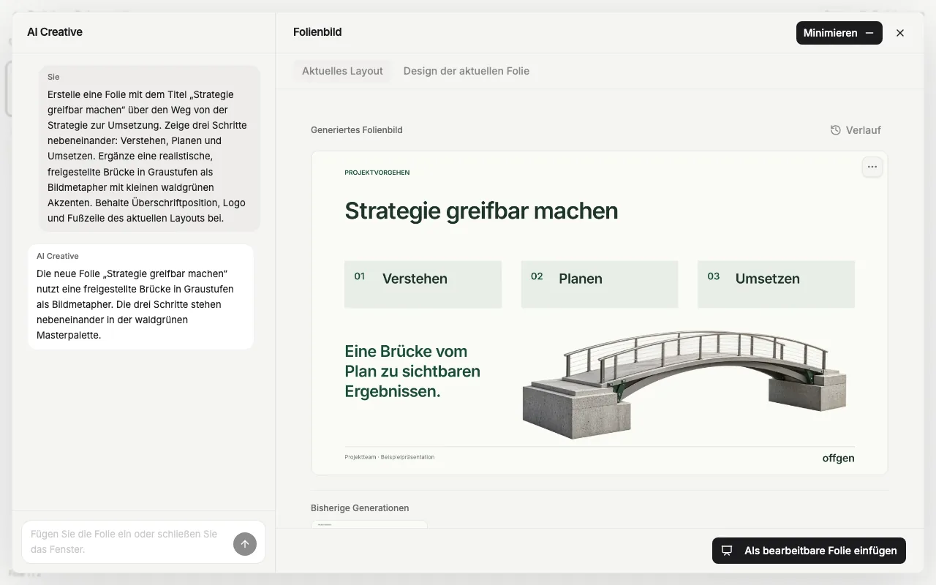Viewport: 936px width, 585px height.
Task: Click the Projektteam · Beispielpräsentation footer text
Action: (x=390, y=457)
